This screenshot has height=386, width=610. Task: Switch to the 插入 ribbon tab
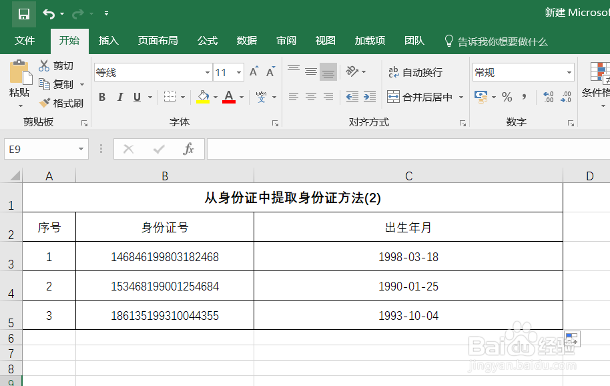[x=108, y=40]
